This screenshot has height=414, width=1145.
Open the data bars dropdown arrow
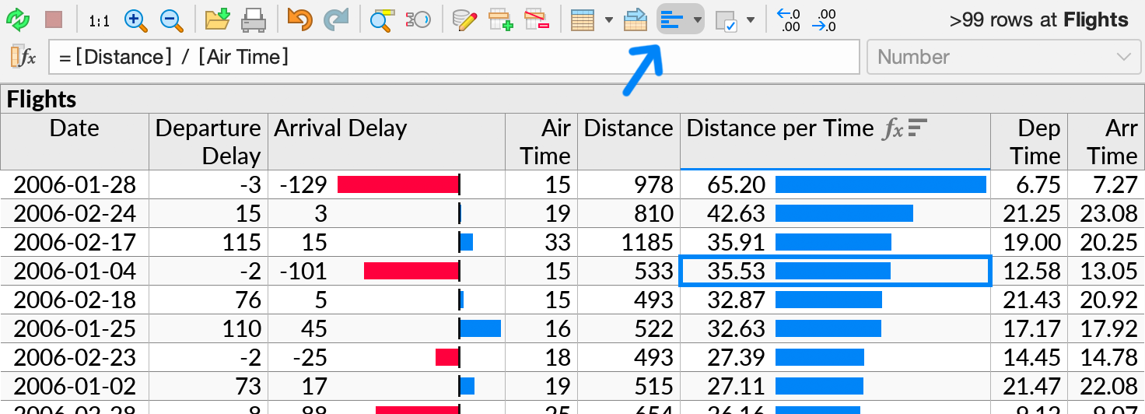click(x=697, y=19)
